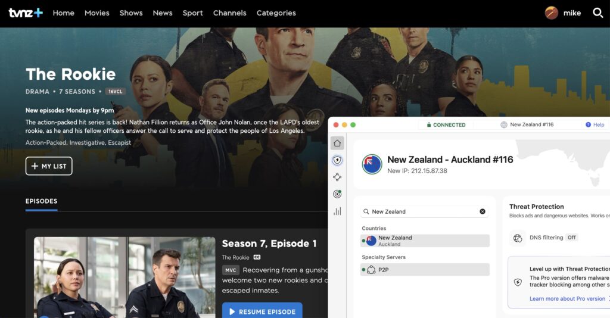The width and height of the screenshot is (610, 318).
Task: Click the New Zealand #116 server label
Action: (x=531, y=124)
